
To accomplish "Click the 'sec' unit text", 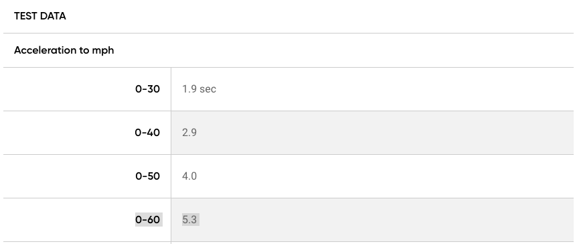I will click(208, 89).
